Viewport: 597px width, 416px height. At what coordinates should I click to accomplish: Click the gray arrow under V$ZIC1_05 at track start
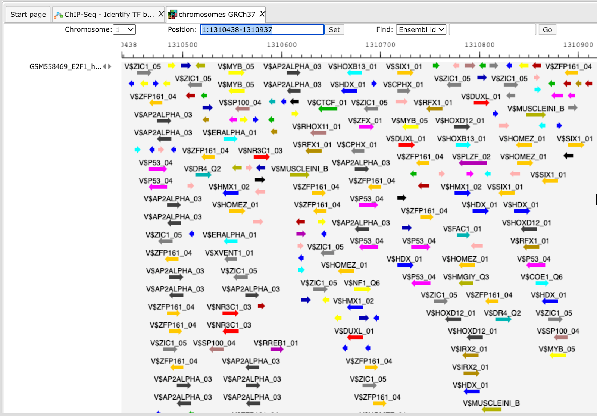point(144,73)
